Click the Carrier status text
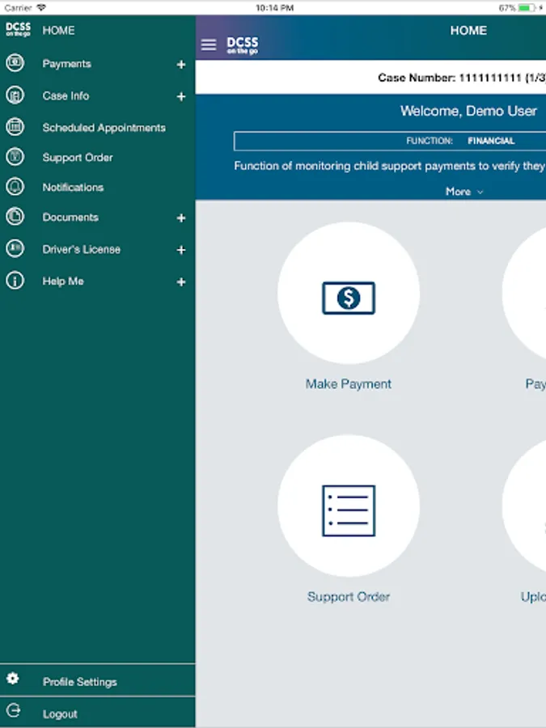 (18, 8)
